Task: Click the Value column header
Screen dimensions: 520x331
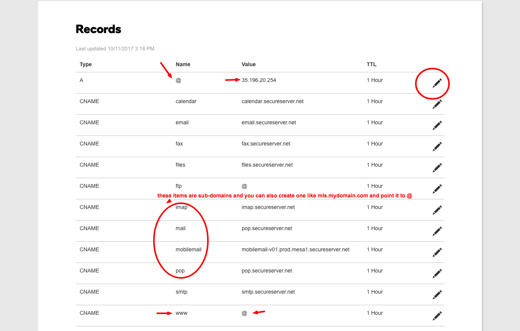Action: coord(249,64)
